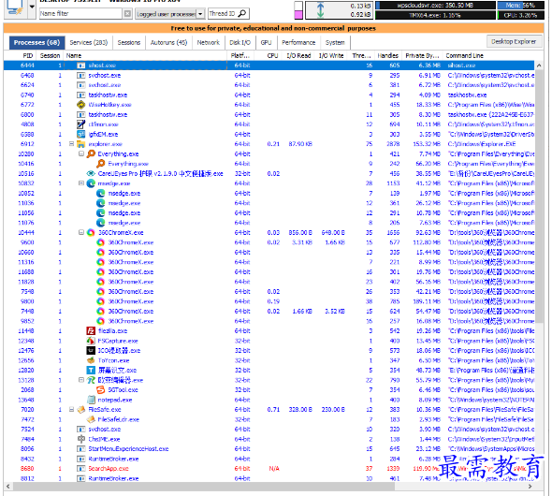Screen dimensions: 552x496
Task: Open the Performance tab
Action: pyautogui.click(x=298, y=43)
